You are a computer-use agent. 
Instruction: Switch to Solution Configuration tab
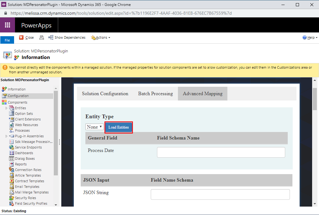(105, 94)
